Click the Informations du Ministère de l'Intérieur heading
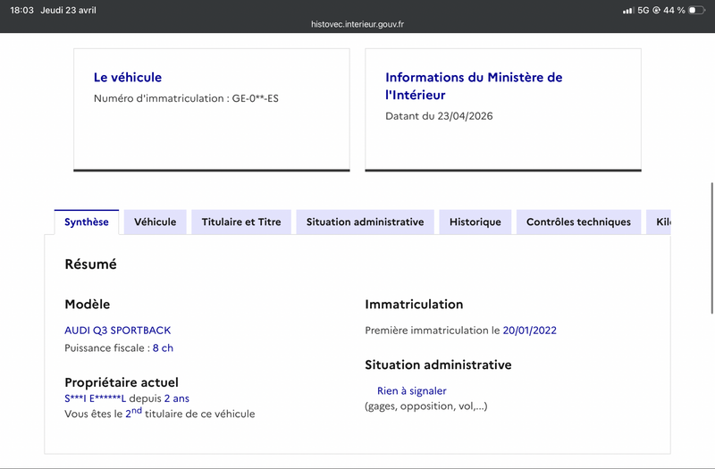The width and height of the screenshot is (715, 469). 474,86
